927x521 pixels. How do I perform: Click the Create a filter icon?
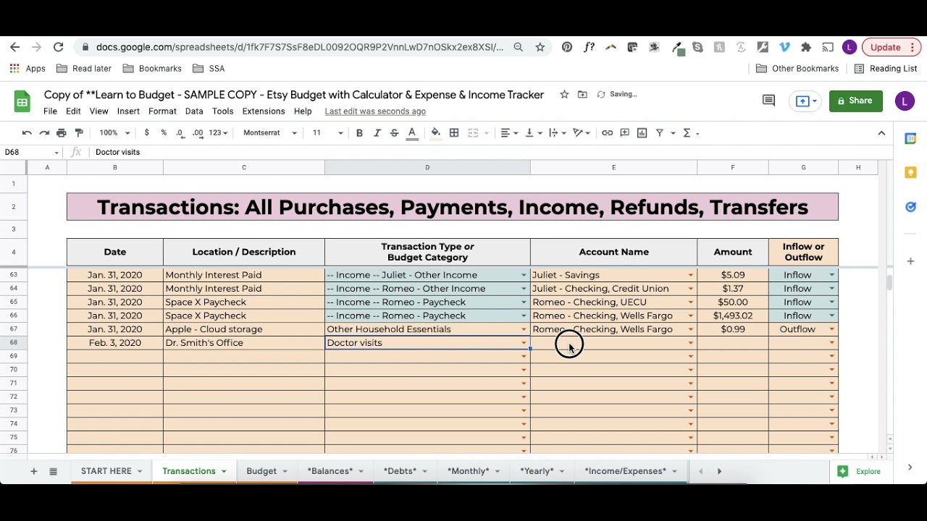click(660, 133)
